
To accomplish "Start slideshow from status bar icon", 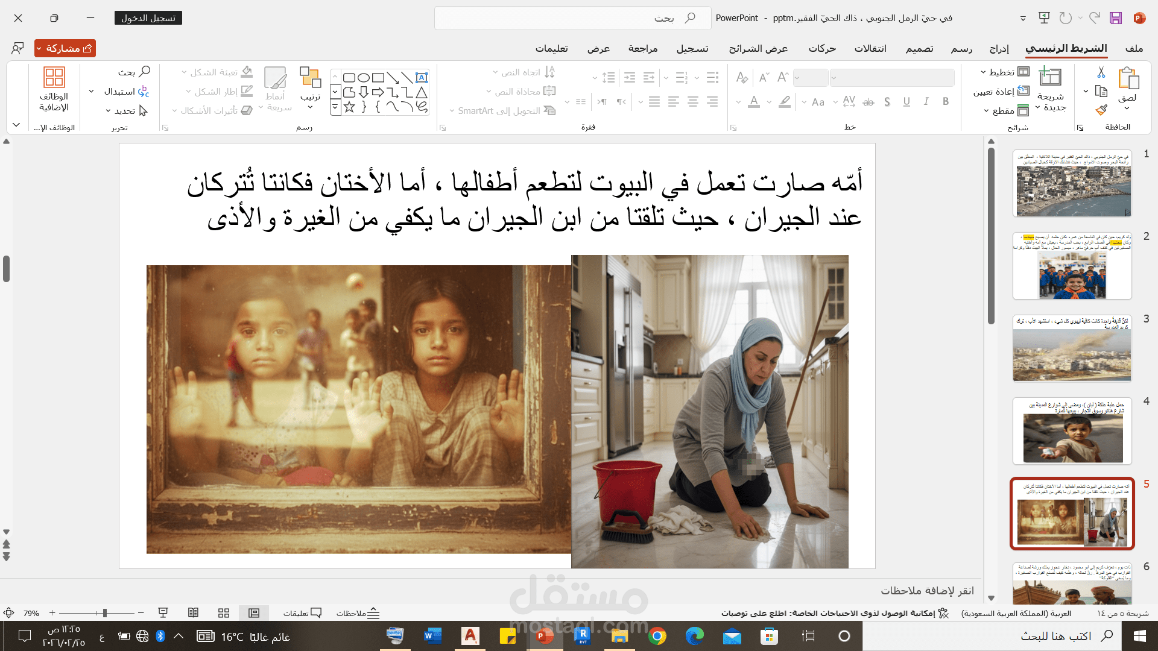I will tap(163, 613).
